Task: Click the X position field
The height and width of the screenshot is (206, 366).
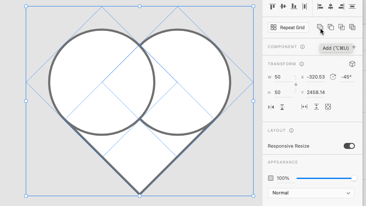Action: click(x=315, y=77)
